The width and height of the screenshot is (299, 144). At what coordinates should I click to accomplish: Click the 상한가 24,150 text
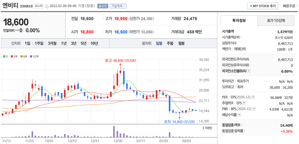click(141, 19)
